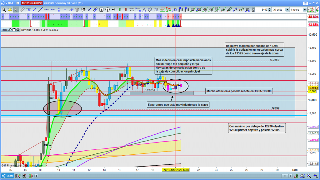Close the Price panel with x icon

[18, 30]
